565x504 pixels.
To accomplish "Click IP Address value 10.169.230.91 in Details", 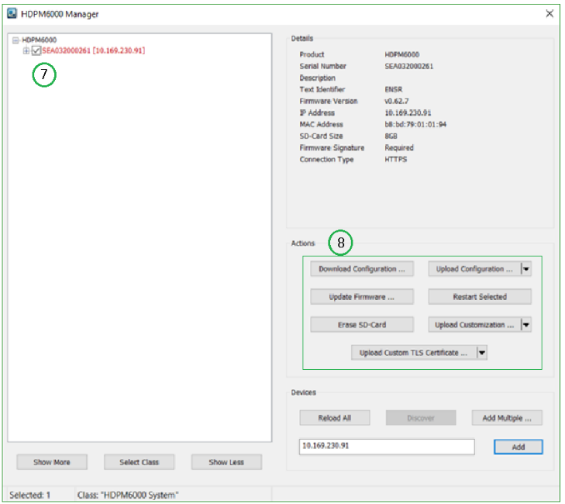I will click(x=408, y=113).
